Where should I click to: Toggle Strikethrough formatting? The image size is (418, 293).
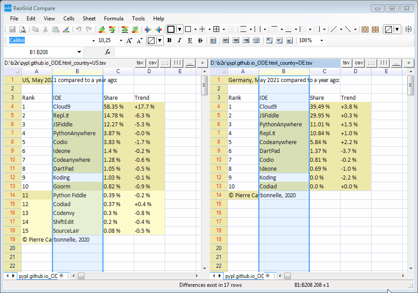200,41
